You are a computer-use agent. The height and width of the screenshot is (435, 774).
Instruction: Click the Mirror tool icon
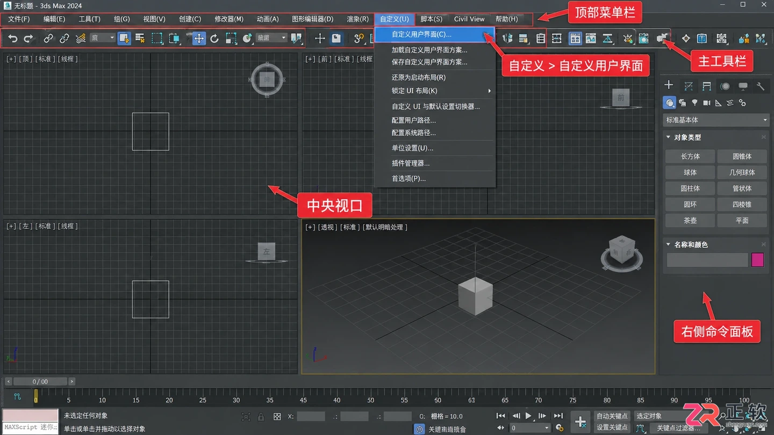pos(507,38)
